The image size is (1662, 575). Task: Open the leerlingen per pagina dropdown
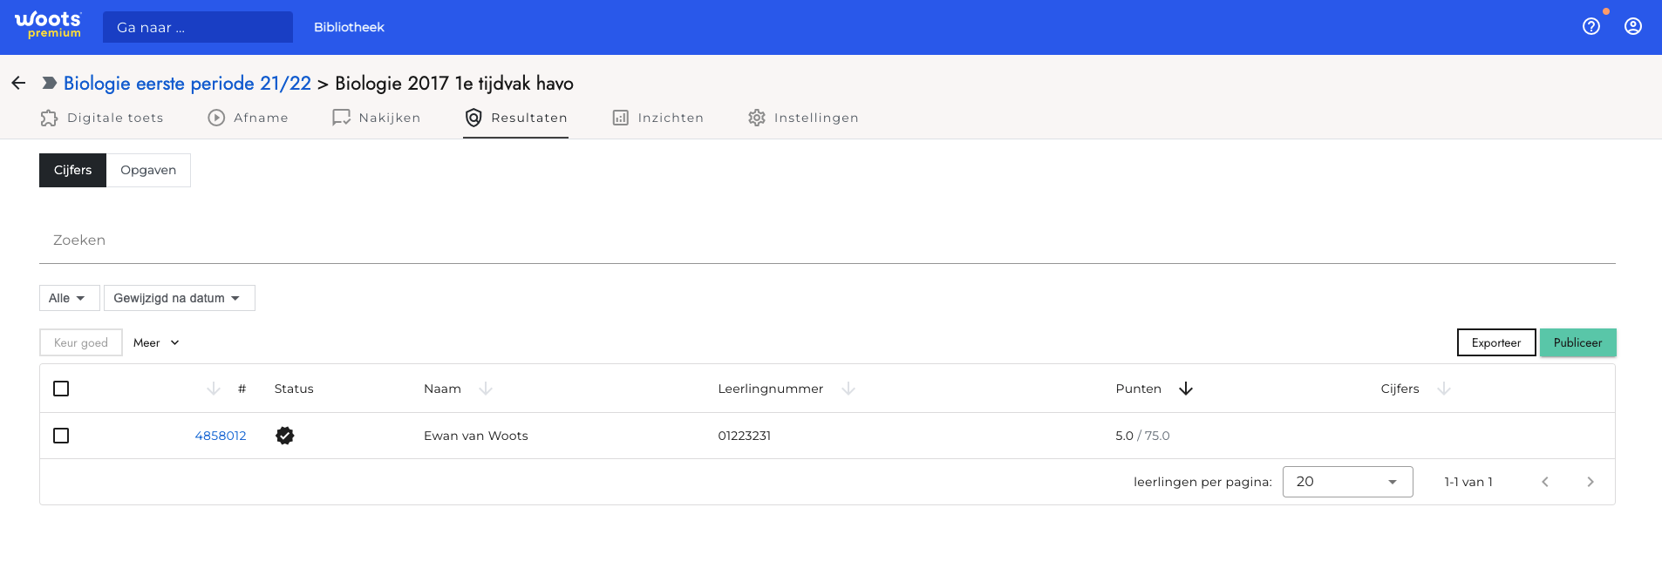coord(1347,482)
